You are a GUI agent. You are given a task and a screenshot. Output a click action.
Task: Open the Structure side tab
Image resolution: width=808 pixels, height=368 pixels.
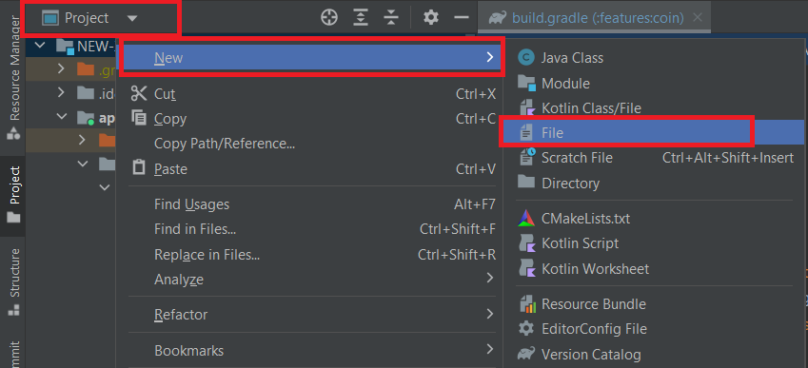tap(14, 282)
